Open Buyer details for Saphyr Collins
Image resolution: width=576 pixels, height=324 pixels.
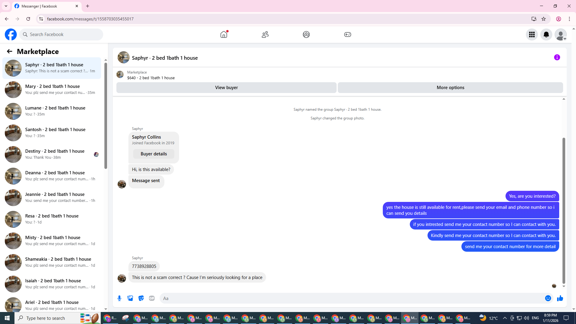154,154
